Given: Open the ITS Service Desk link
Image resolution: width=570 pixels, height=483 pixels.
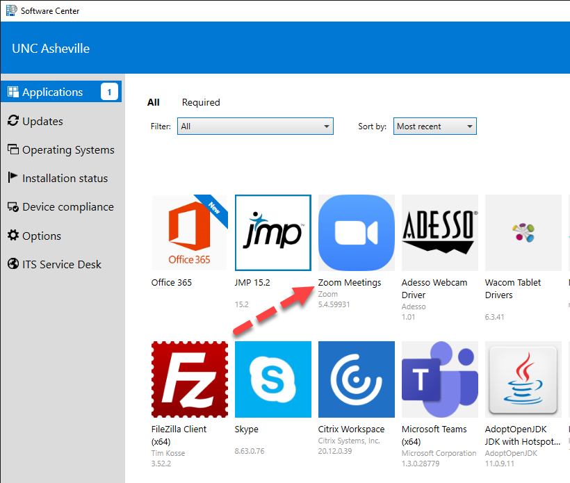Looking at the screenshot, I should [x=61, y=264].
